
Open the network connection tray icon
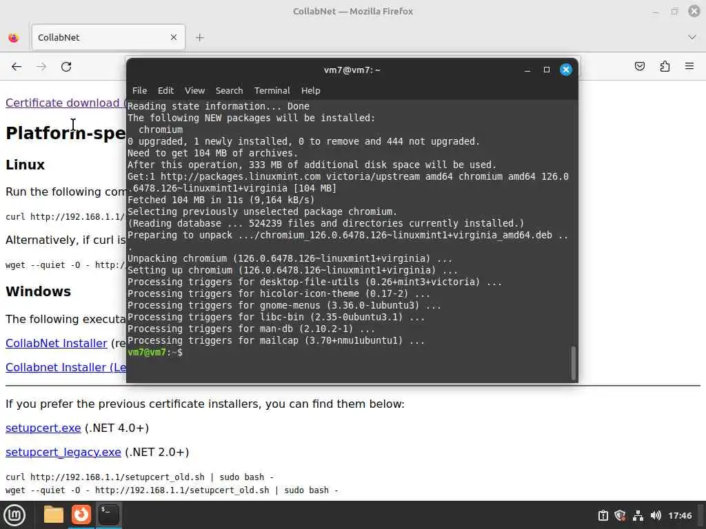[x=638, y=515]
